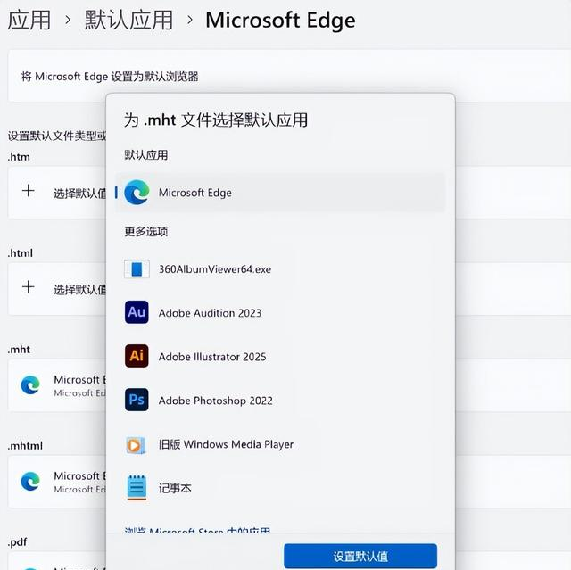Screen dimensions: 571x570
Task: Click the 更多选项 heading
Action: point(146,231)
